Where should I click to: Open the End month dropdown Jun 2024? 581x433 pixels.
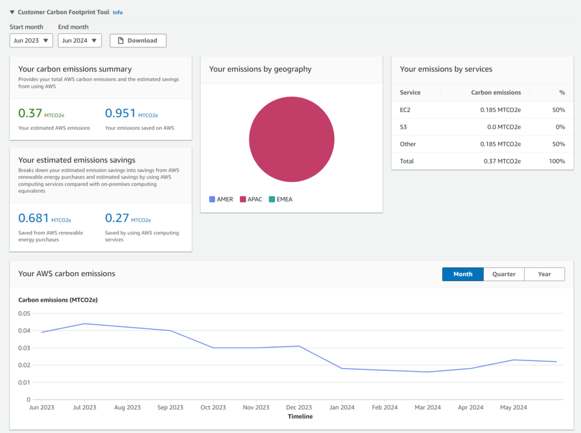(79, 41)
